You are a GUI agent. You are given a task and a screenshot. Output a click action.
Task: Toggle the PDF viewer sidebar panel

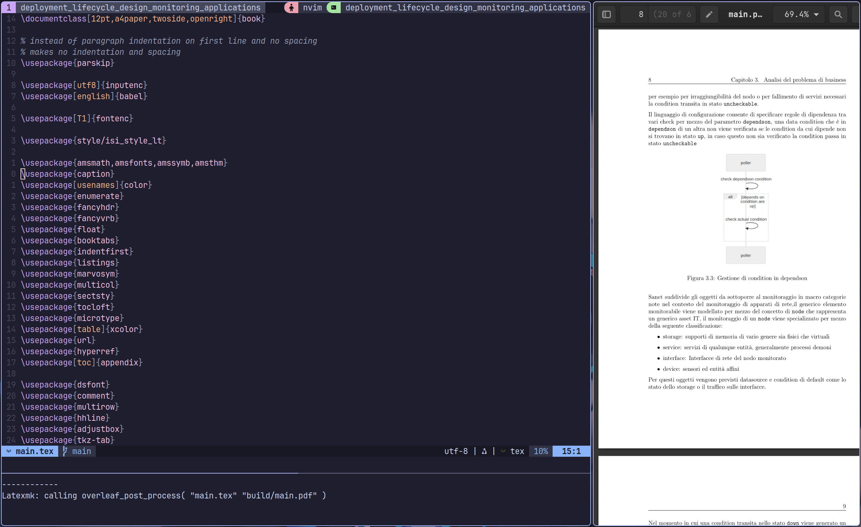606,14
